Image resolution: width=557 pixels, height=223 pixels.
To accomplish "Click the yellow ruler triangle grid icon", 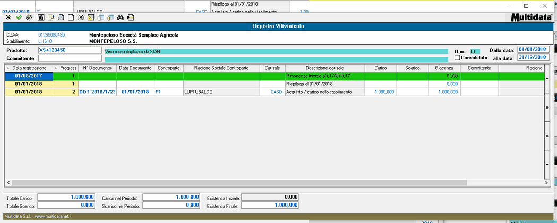I will (x=91, y=17).
